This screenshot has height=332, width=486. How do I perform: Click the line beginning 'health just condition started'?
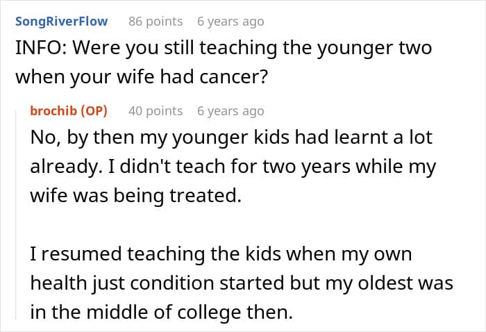[241, 284]
